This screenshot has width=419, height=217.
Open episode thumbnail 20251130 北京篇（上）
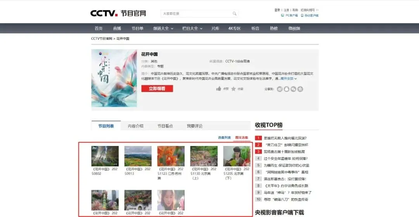[204, 156]
